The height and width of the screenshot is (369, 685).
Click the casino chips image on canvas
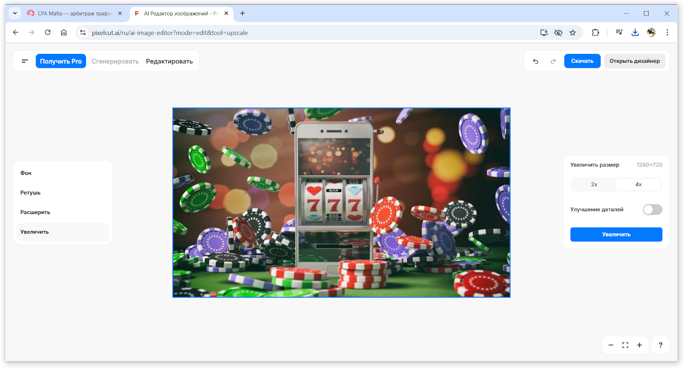point(341,203)
